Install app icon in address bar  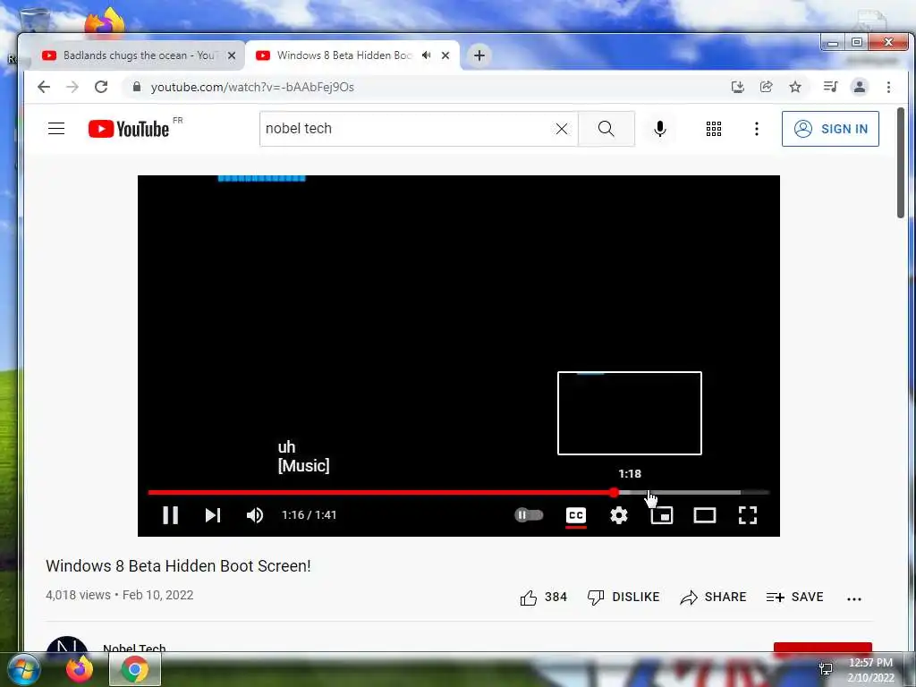(x=738, y=87)
